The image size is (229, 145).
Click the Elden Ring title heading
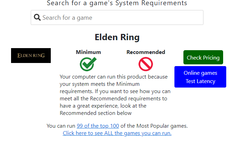[117, 37]
